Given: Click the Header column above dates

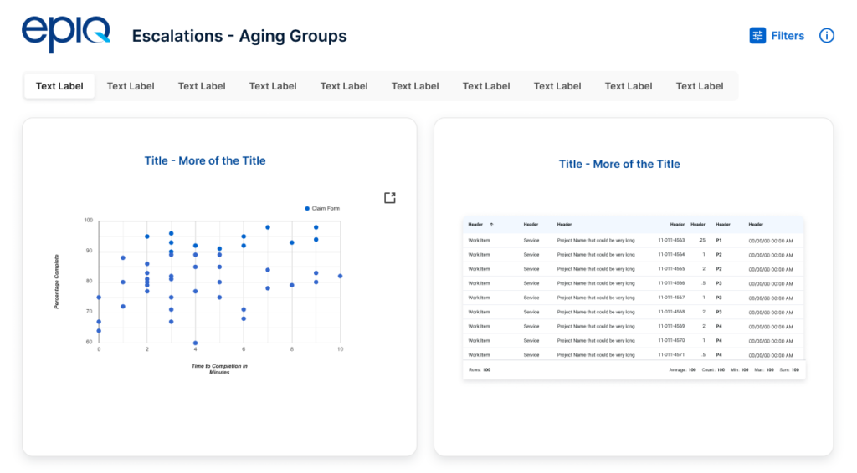Looking at the screenshot, I should 756,224.
